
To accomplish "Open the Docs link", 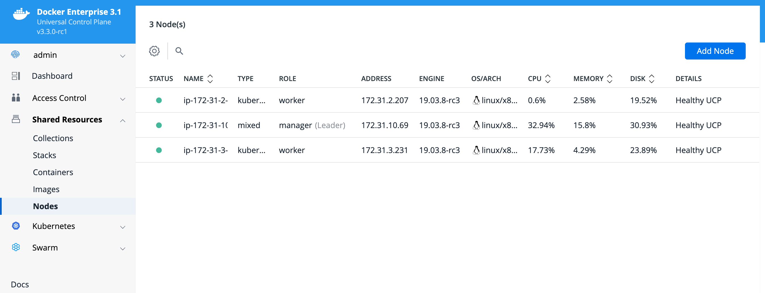I will click(20, 284).
